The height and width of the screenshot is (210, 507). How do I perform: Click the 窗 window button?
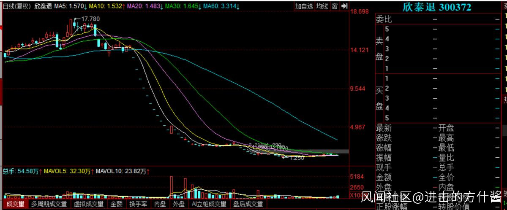point(335,6)
